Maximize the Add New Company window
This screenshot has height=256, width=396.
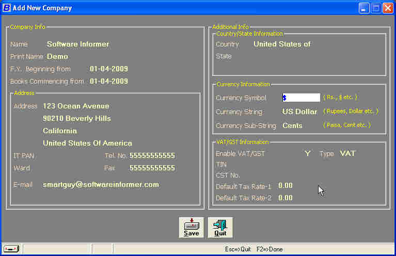(376, 8)
